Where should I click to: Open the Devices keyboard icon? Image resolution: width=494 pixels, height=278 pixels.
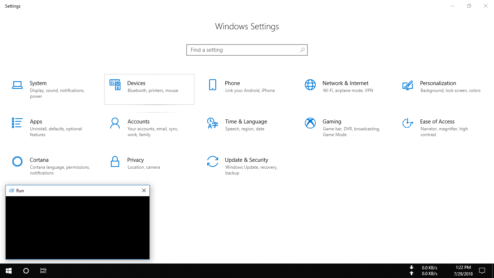115,85
